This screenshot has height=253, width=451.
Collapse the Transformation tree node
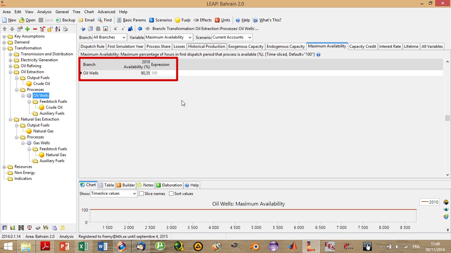(x=4, y=48)
